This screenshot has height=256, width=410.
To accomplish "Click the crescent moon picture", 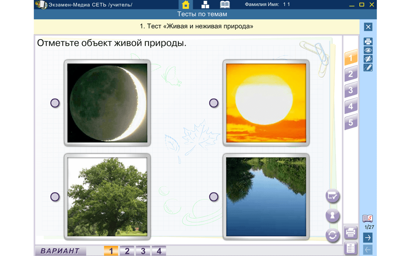I will tap(107, 103).
